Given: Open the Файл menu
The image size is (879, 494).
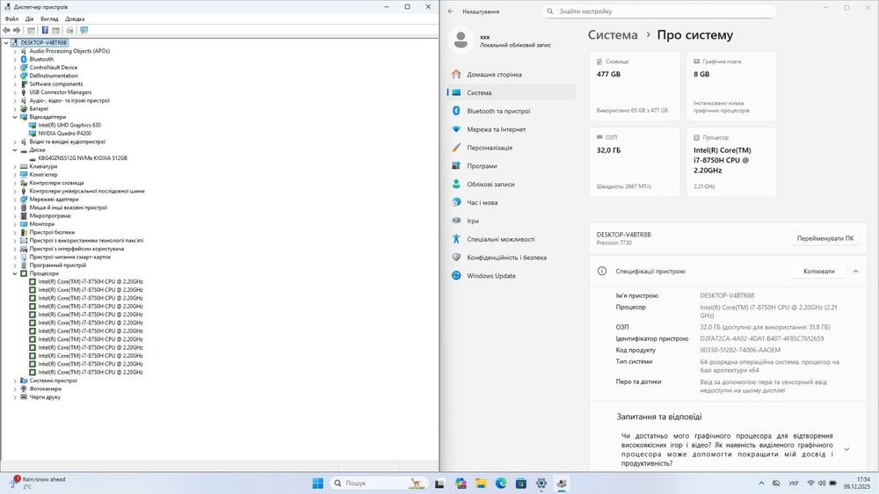Looking at the screenshot, I should tap(11, 18).
